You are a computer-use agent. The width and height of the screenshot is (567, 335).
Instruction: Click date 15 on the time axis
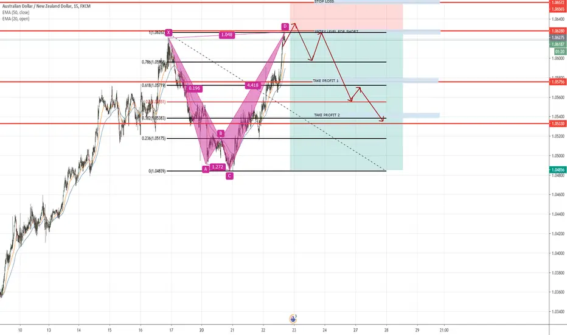pyautogui.click(x=110, y=330)
